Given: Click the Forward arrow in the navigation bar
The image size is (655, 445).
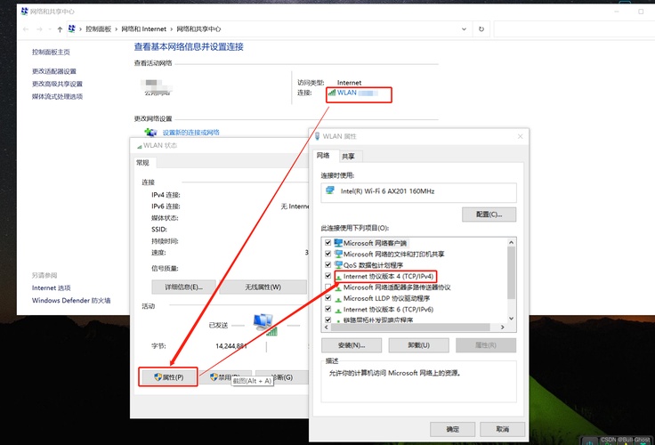Looking at the screenshot, I should tap(39, 29).
